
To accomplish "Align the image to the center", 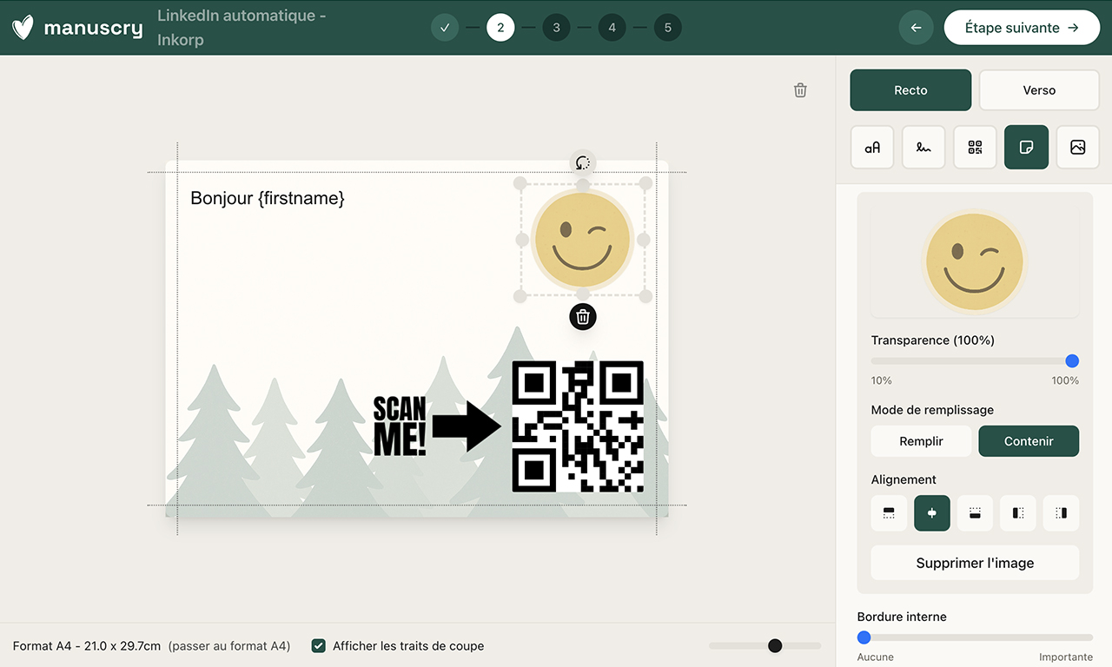I will tap(932, 513).
